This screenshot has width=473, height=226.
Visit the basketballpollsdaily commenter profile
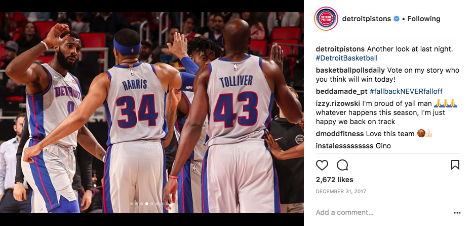[350, 70]
